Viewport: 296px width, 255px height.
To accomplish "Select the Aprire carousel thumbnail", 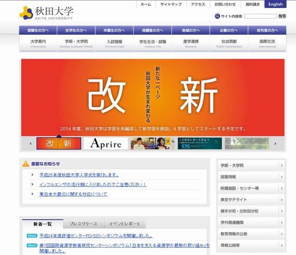I will click(x=106, y=143).
